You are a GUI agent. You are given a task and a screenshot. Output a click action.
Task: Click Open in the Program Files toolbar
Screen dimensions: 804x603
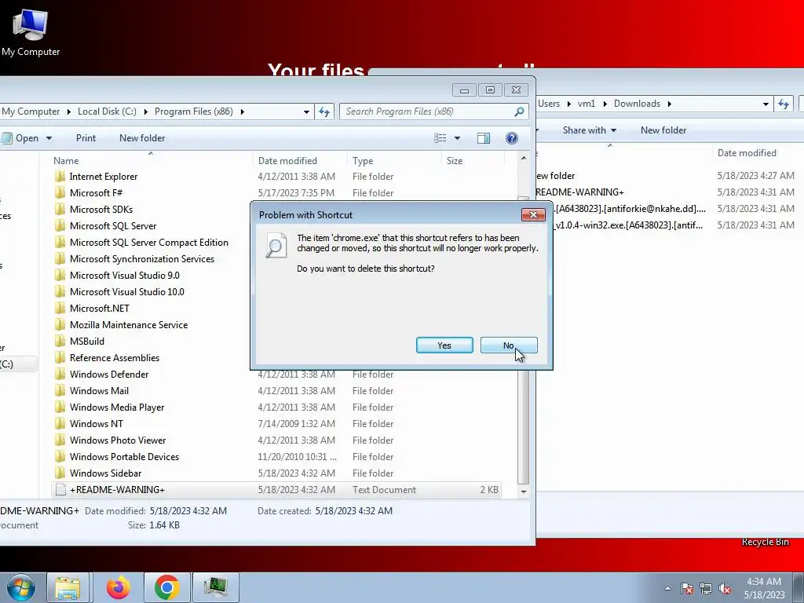tap(20, 138)
